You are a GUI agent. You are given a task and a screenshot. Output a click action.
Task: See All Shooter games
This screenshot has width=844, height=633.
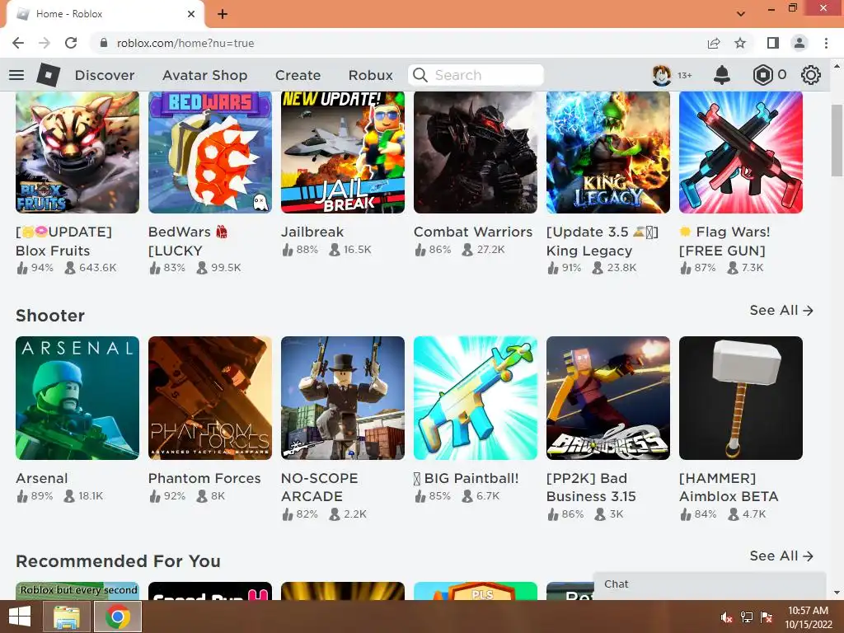tap(781, 310)
